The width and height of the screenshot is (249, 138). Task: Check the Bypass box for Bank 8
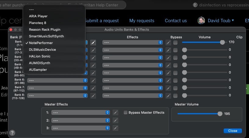point(175,95)
